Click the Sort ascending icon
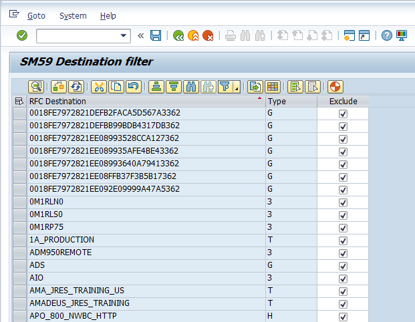Screen dimensions: 415x322 coord(156,86)
